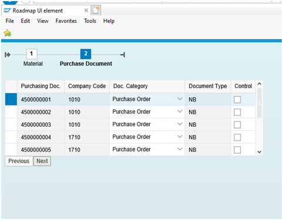
Task: Open Doc. Category dropdown for 4500000004
Action: (180, 137)
